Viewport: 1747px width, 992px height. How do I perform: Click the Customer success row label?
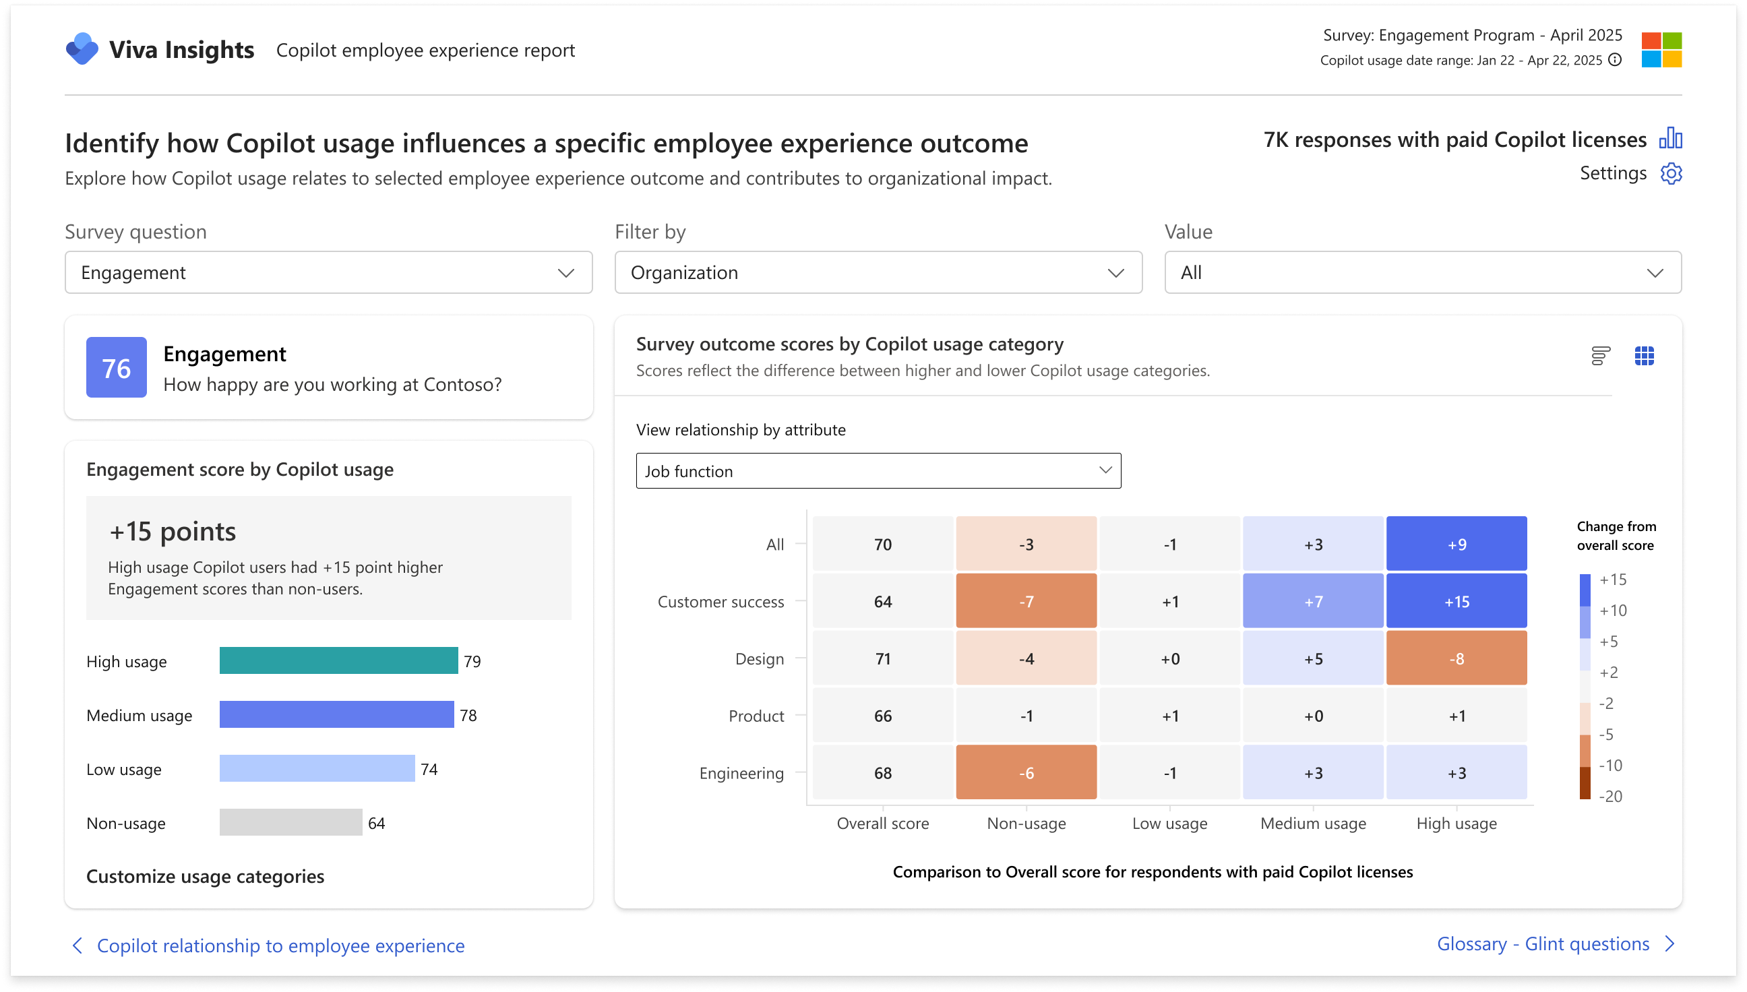tap(721, 602)
